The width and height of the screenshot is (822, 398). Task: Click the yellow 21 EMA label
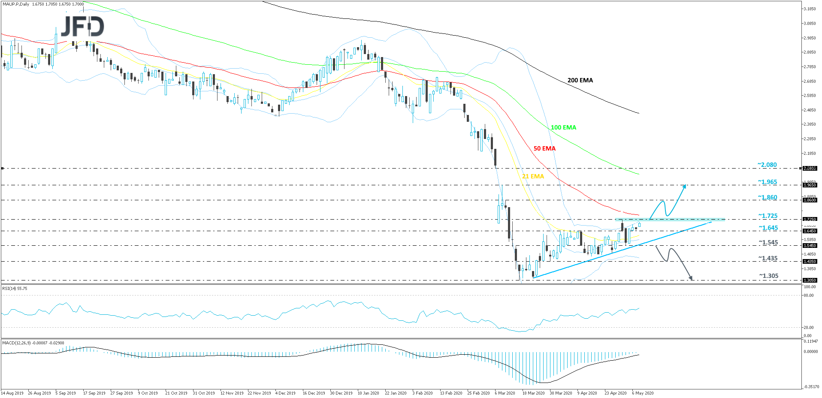tap(533, 176)
